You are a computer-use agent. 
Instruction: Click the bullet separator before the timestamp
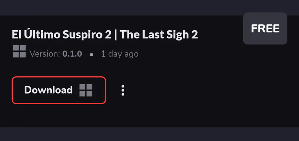(92, 54)
